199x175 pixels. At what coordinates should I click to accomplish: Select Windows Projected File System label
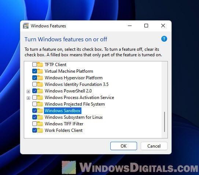75,104
